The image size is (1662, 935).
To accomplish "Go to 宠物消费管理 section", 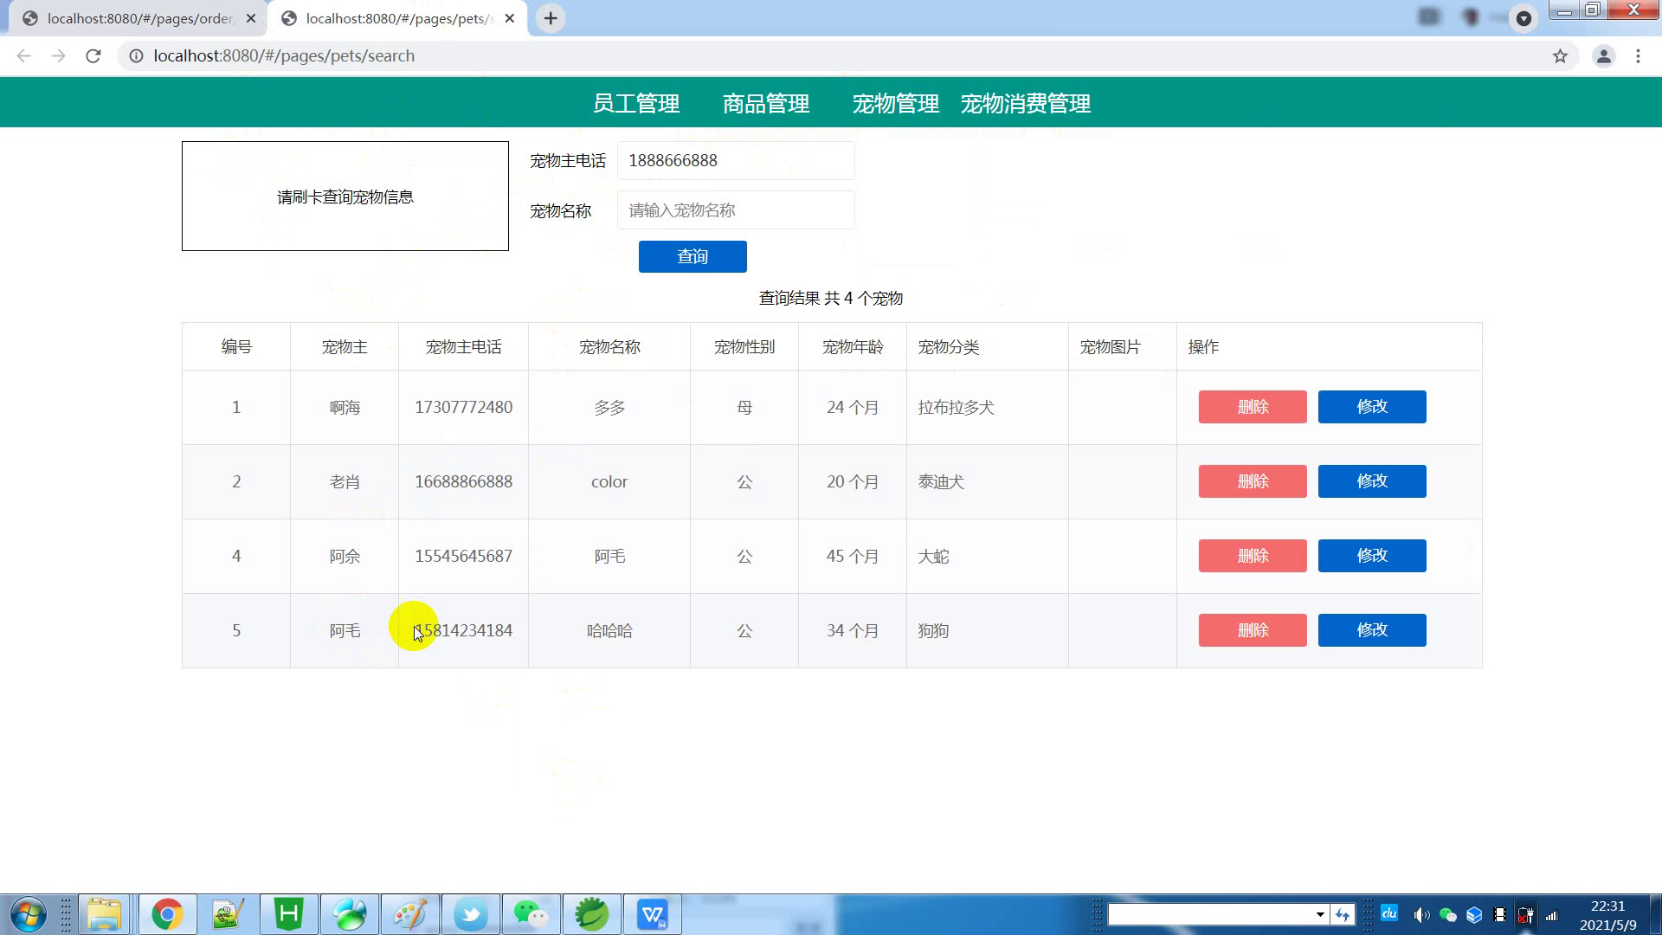I will pyautogui.click(x=1026, y=104).
